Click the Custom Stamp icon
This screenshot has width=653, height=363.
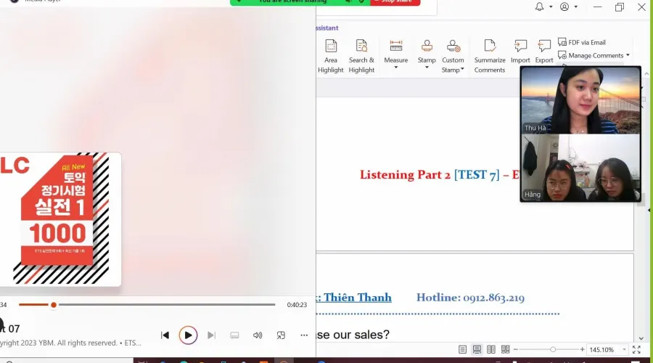tap(453, 46)
